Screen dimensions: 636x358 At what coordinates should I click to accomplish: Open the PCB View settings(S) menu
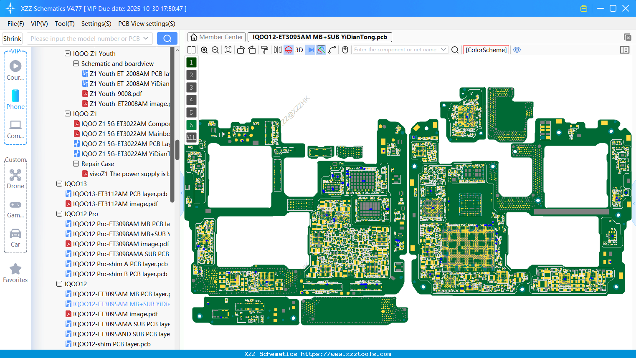tap(147, 24)
